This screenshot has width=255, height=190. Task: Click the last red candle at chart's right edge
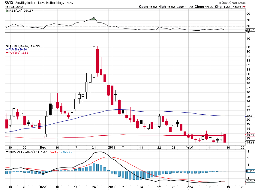click(x=225, y=139)
